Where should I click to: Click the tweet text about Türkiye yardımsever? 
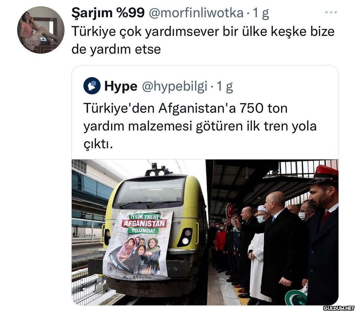click(203, 41)
